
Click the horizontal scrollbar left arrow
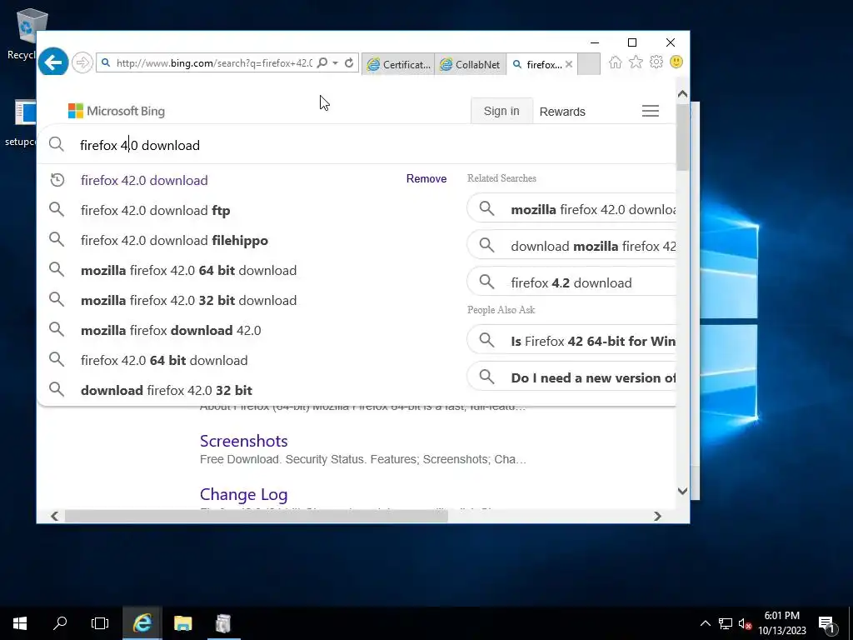(54, 516)
